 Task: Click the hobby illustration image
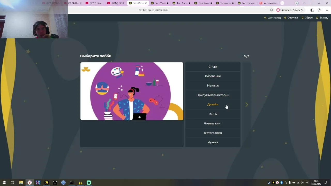[x=132, y=91]
